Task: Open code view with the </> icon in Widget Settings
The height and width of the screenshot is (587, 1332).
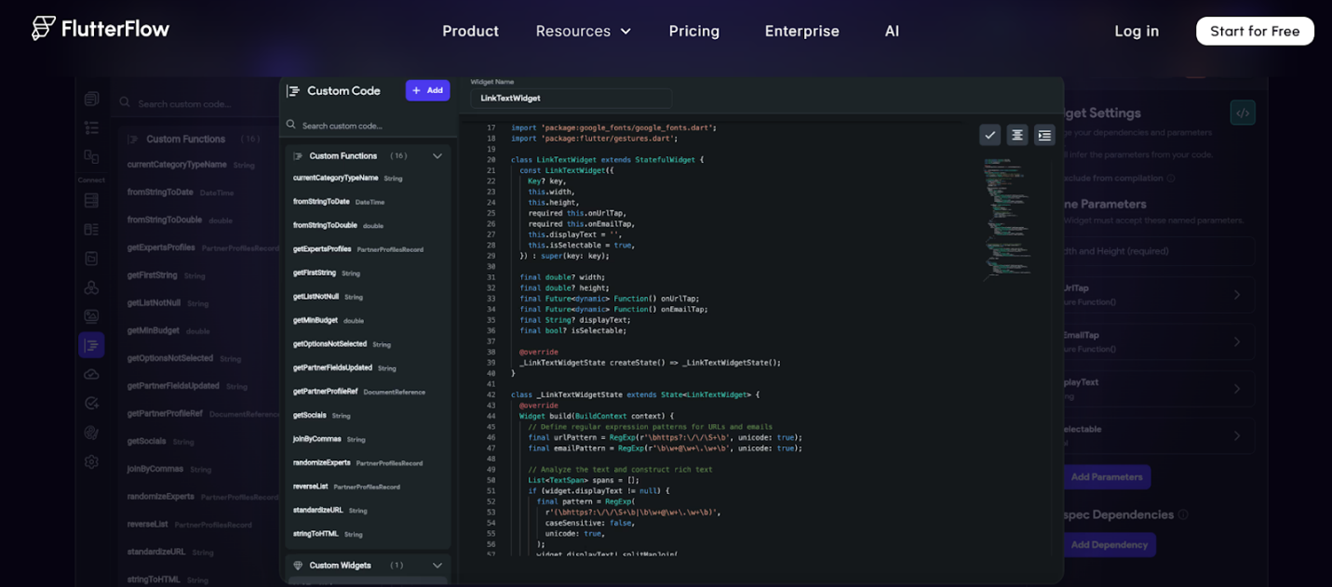Action: point(1243,113)
